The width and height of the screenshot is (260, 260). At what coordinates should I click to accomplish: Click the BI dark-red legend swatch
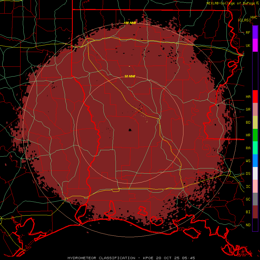tap(255, 212)
